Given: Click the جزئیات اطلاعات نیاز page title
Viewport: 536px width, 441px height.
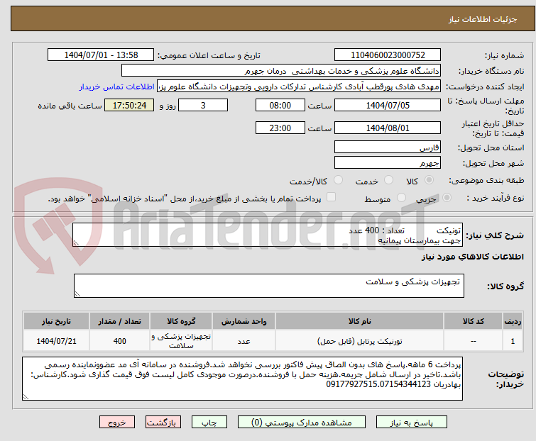Looking at the screenshot, I should [483, 19].
